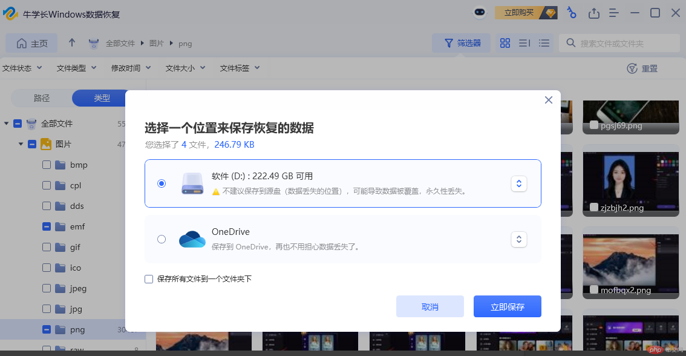Switch to the 路径 tab
This screenshot has height=356, width=686.
pos(42,98)
